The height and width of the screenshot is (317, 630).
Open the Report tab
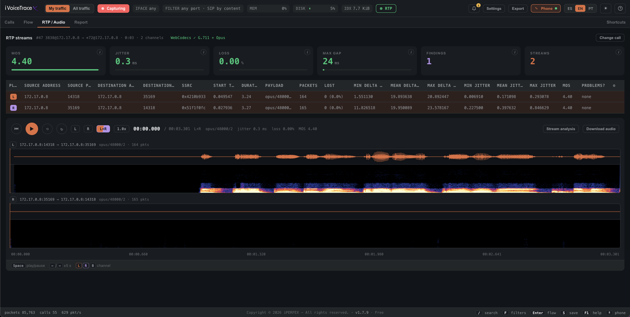[x=81, y=22]
